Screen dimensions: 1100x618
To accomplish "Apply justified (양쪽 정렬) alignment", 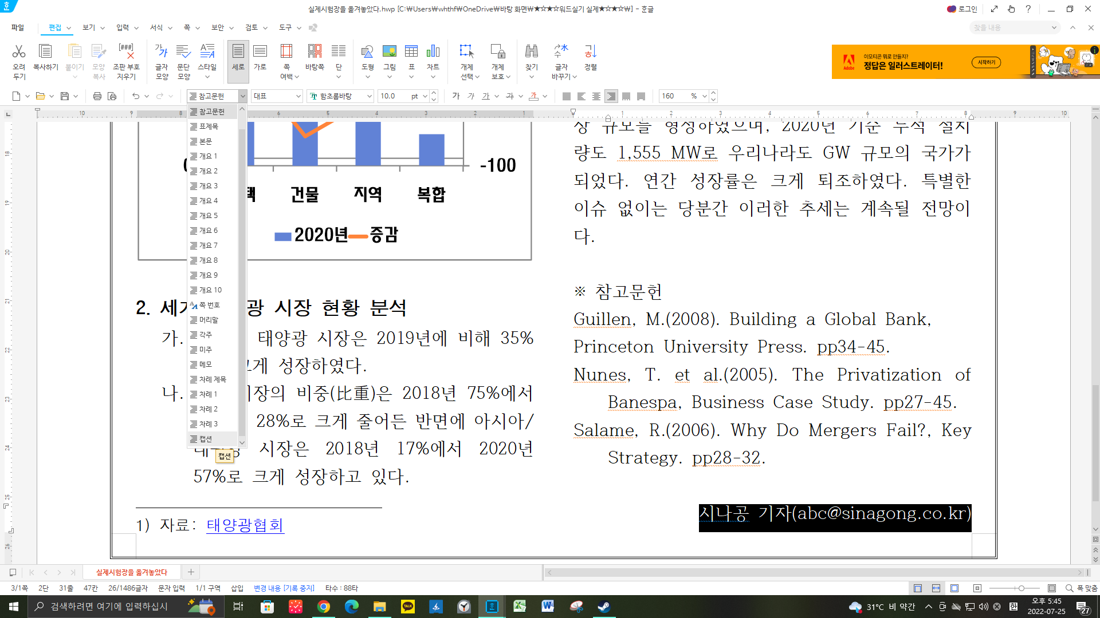I will pyautogui.click(x=567, y=96).
